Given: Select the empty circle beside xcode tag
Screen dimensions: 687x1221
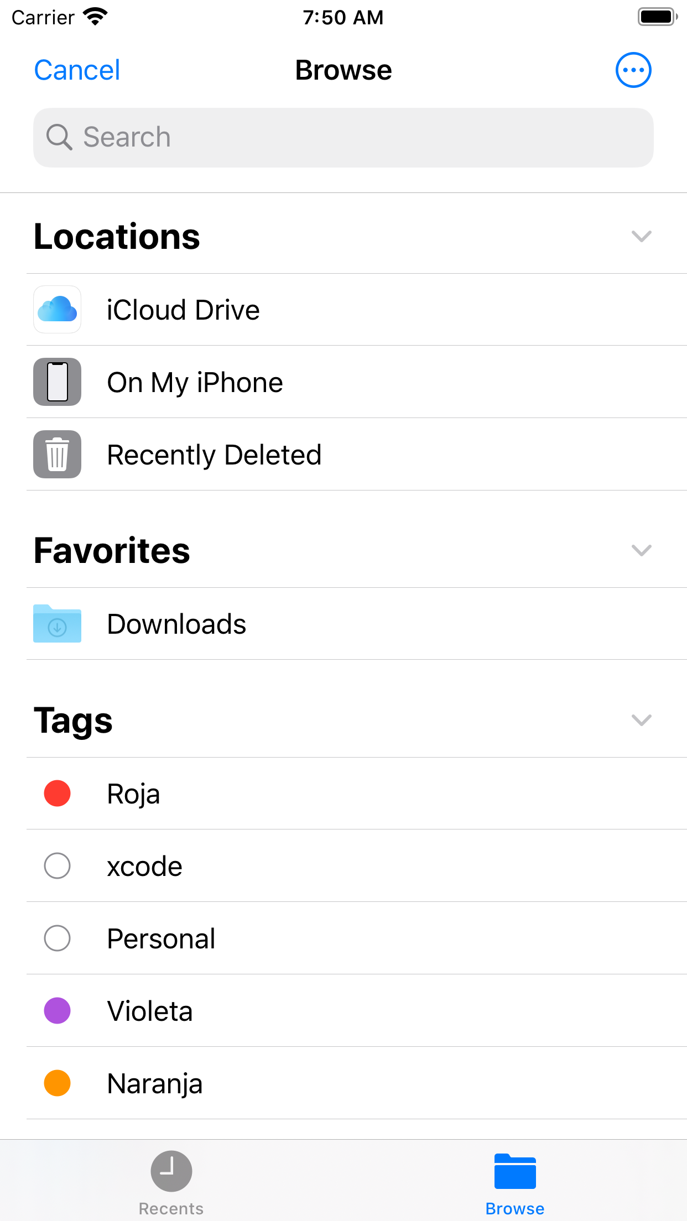Looking at the screenshot, I should point(57,866).
